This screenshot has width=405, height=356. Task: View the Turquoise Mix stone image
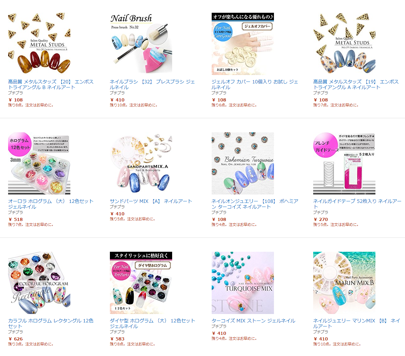(x=243, y=283)
